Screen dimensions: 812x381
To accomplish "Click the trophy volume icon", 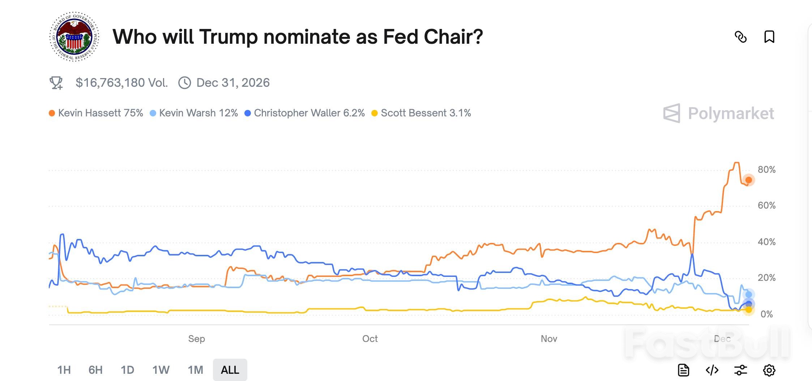I will (x=56, y=83).
